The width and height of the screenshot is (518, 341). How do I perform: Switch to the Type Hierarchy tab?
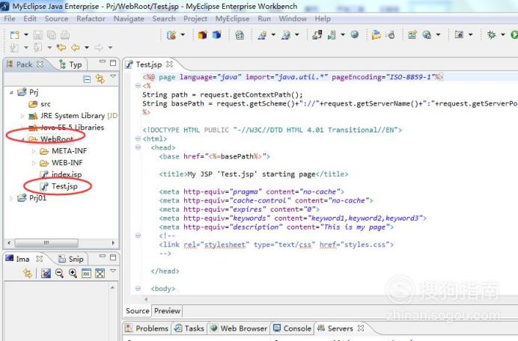pos(70,64)
